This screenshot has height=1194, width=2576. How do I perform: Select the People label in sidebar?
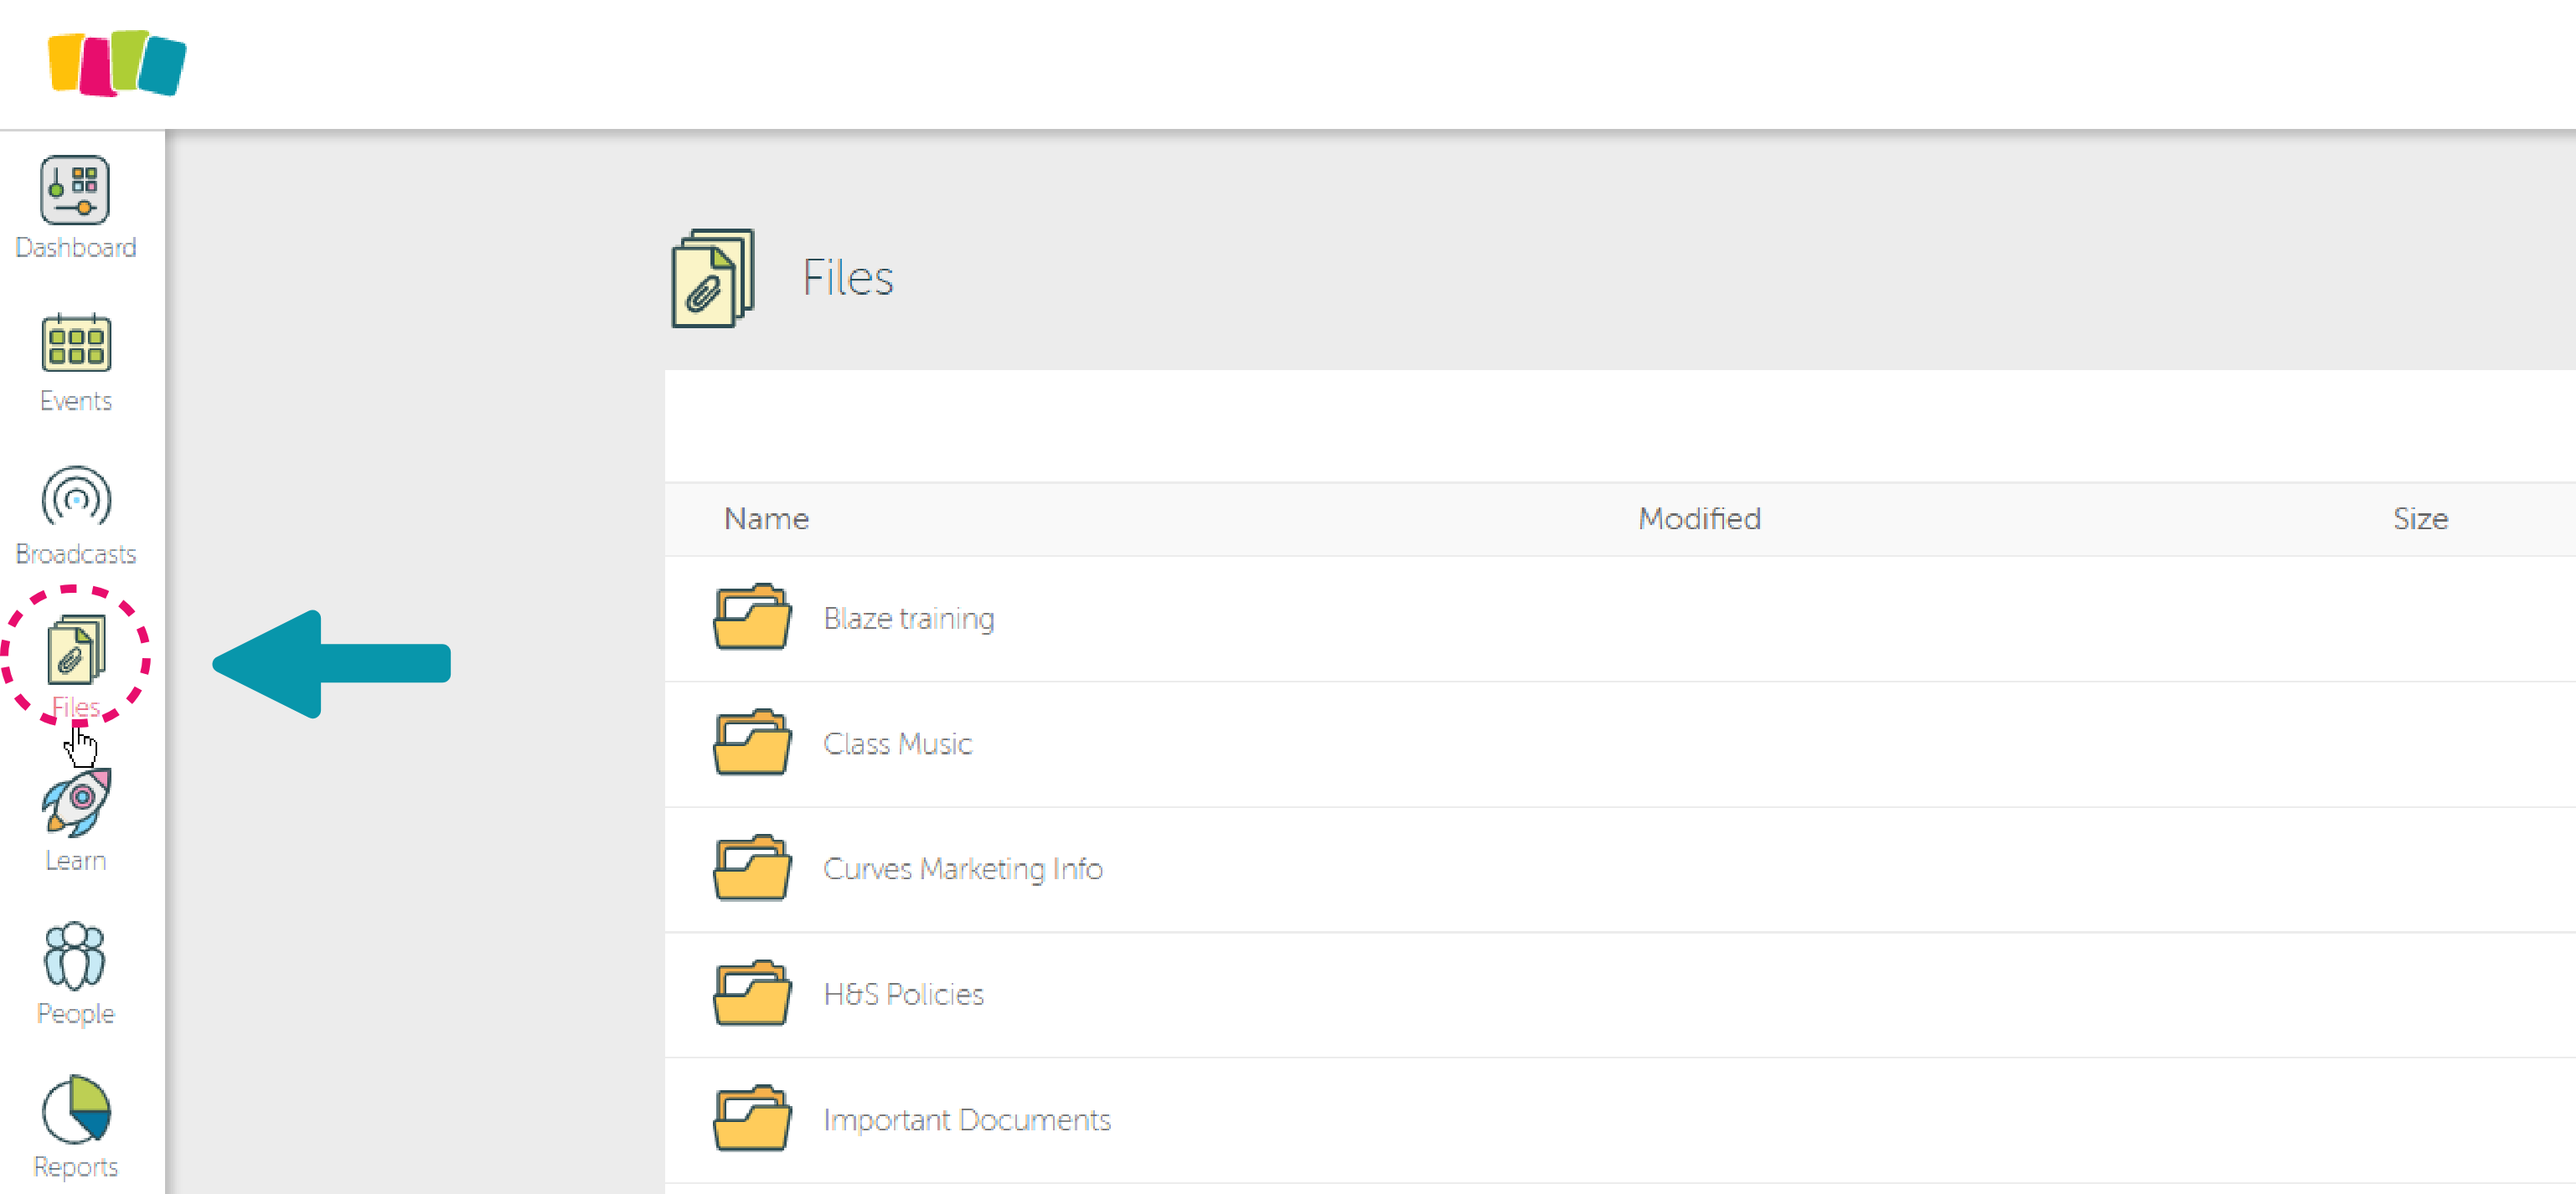76,1013
